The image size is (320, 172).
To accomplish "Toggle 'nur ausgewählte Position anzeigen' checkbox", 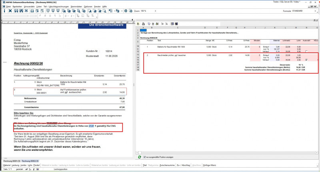I will click(x=144, y=157).
